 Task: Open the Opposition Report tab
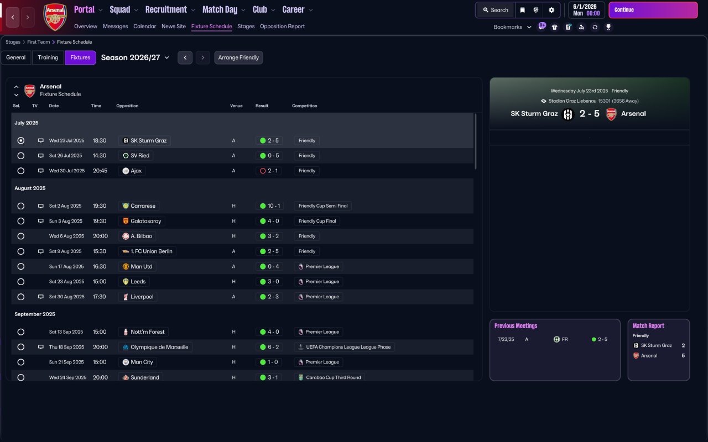pos(282,27)
